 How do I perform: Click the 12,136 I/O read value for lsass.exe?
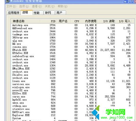[x=110, y=81]
